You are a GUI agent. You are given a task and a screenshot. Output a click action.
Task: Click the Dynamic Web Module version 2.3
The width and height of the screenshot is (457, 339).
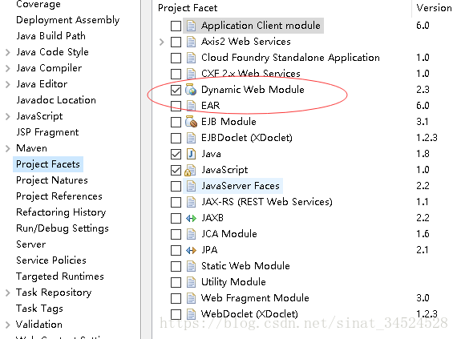(x=423, y=90)
